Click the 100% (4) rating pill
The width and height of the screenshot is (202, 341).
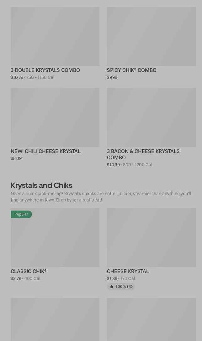point(121,287)
